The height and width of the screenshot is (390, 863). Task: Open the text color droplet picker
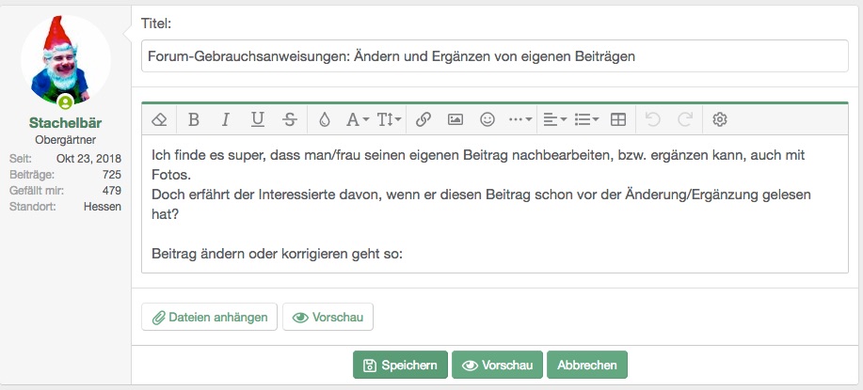325,119
